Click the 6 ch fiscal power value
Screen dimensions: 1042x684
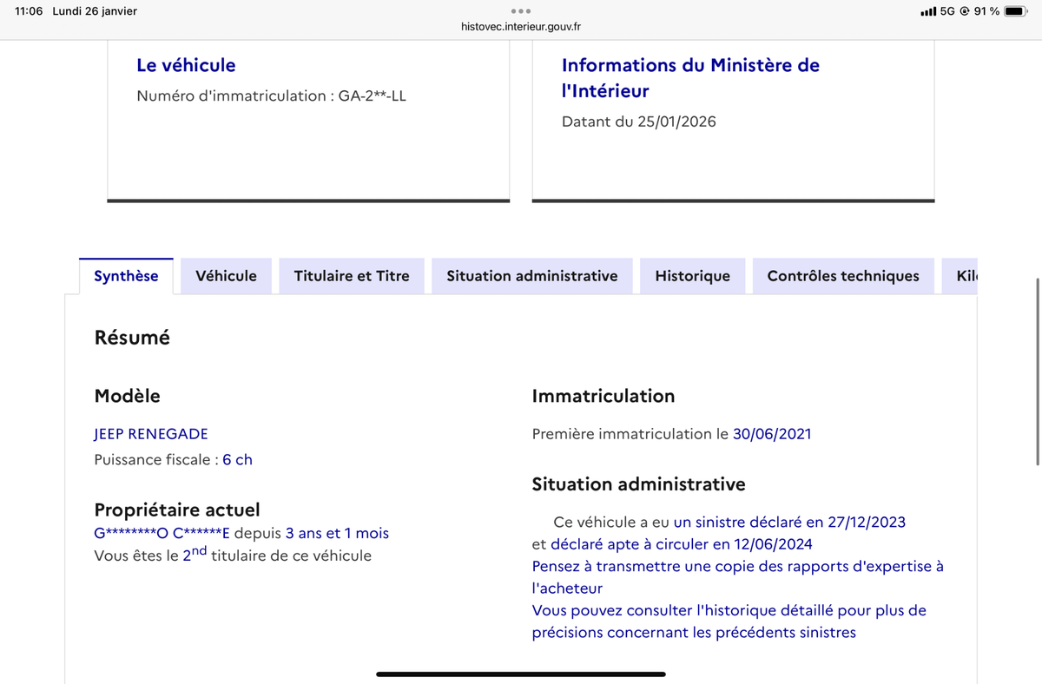[x=237, y=460]
